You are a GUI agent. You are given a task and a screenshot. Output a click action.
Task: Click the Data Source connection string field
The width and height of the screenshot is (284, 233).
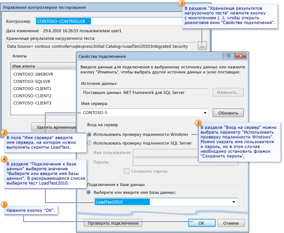pyautogui.click(x=101, y=46)
